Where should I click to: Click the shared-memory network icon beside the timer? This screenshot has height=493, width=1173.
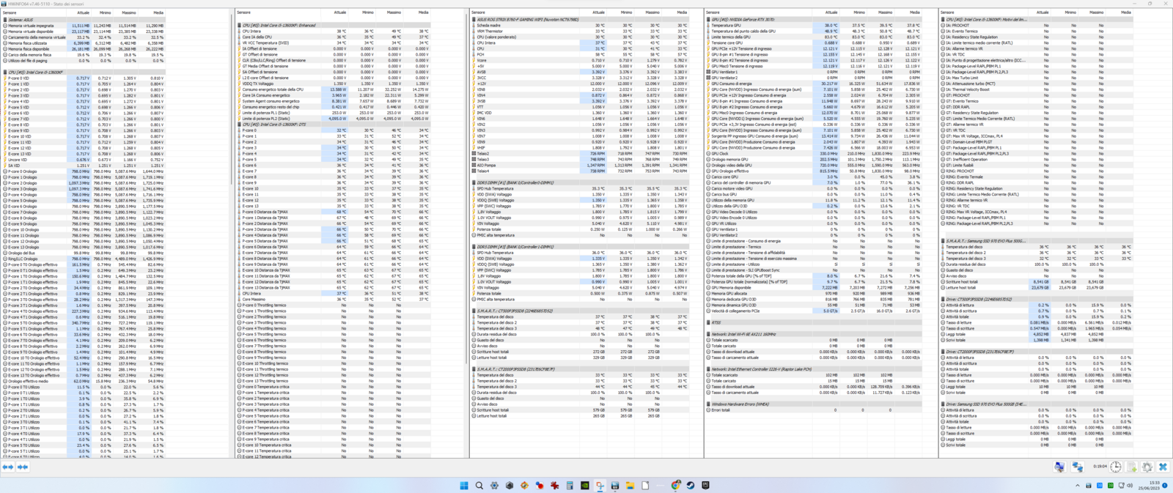(1078, 467)
